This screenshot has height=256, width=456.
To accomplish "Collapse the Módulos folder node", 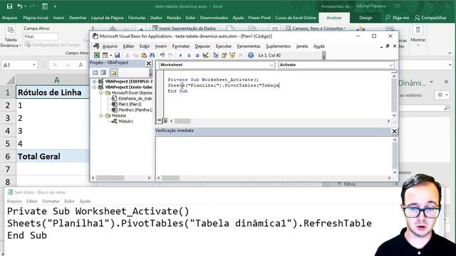I will pyautogui.click(x=101, y=115).
